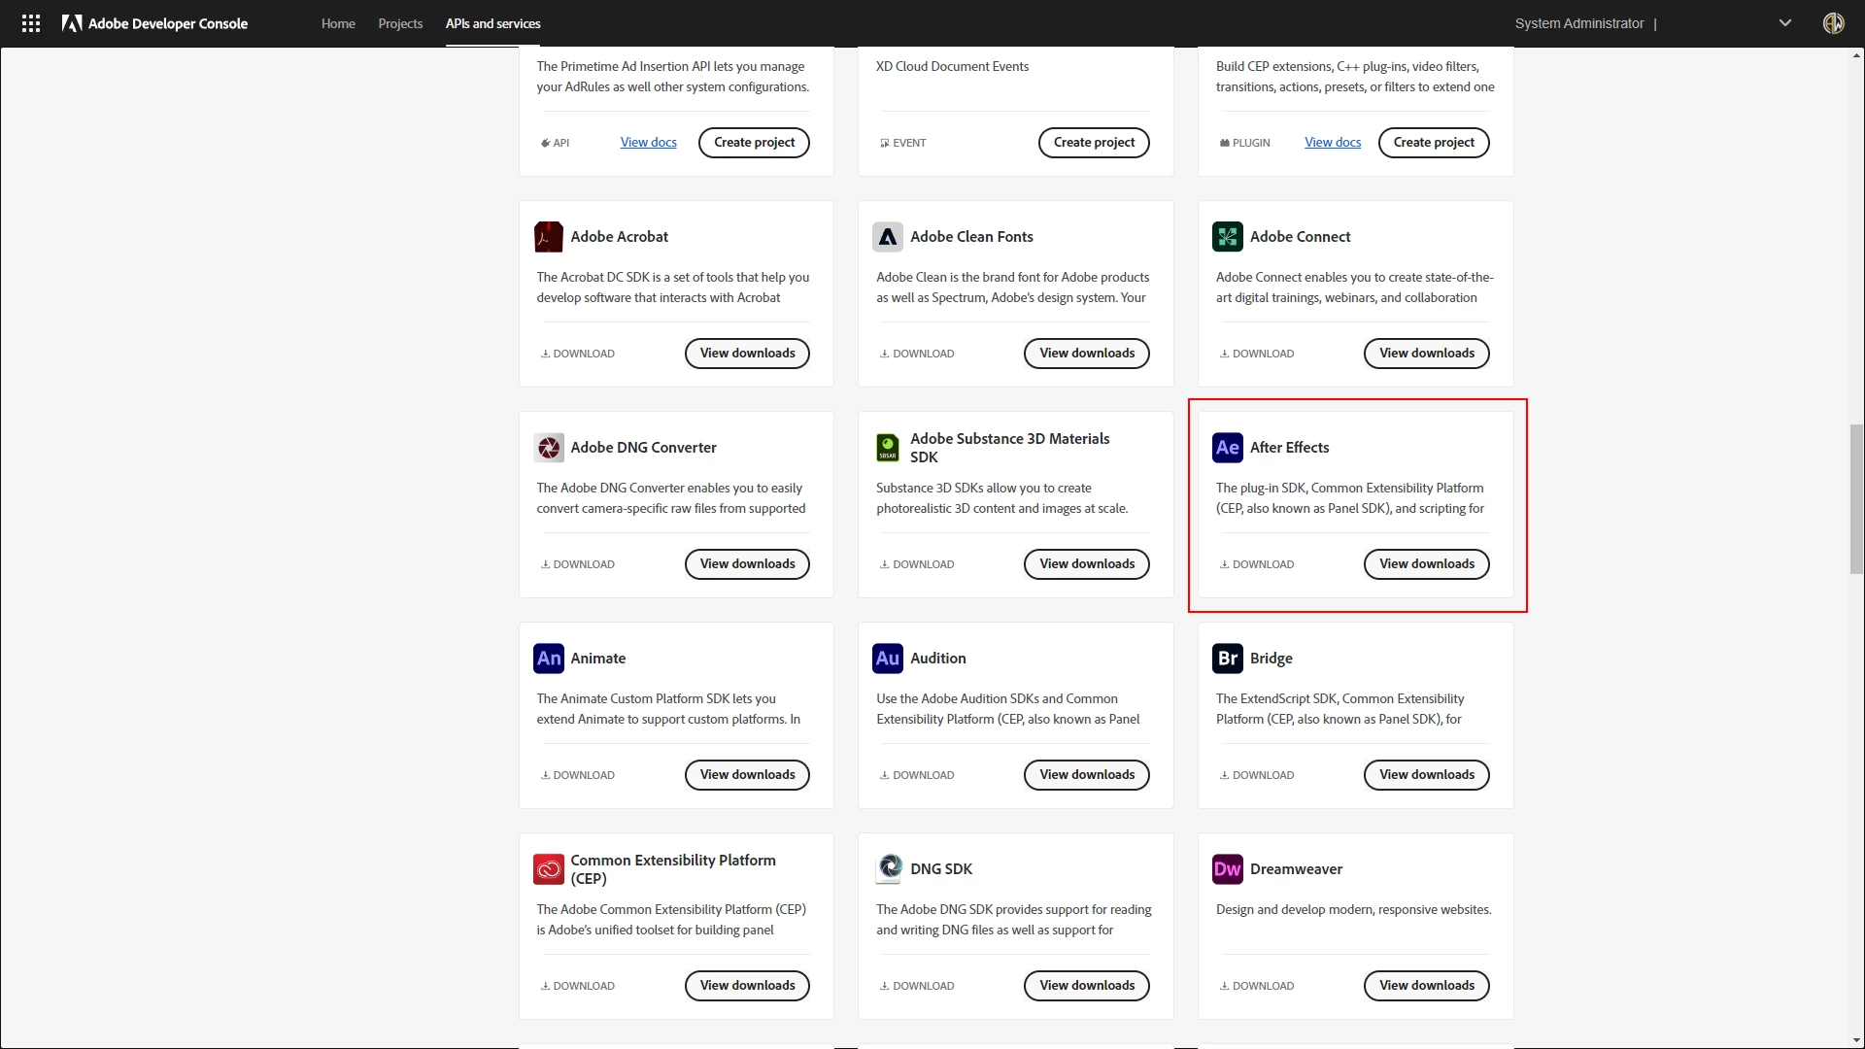View downloads for Substance 3D Materials SDK
The width and height of the screenshot is (1865, 1049).
coord(1087,564)
